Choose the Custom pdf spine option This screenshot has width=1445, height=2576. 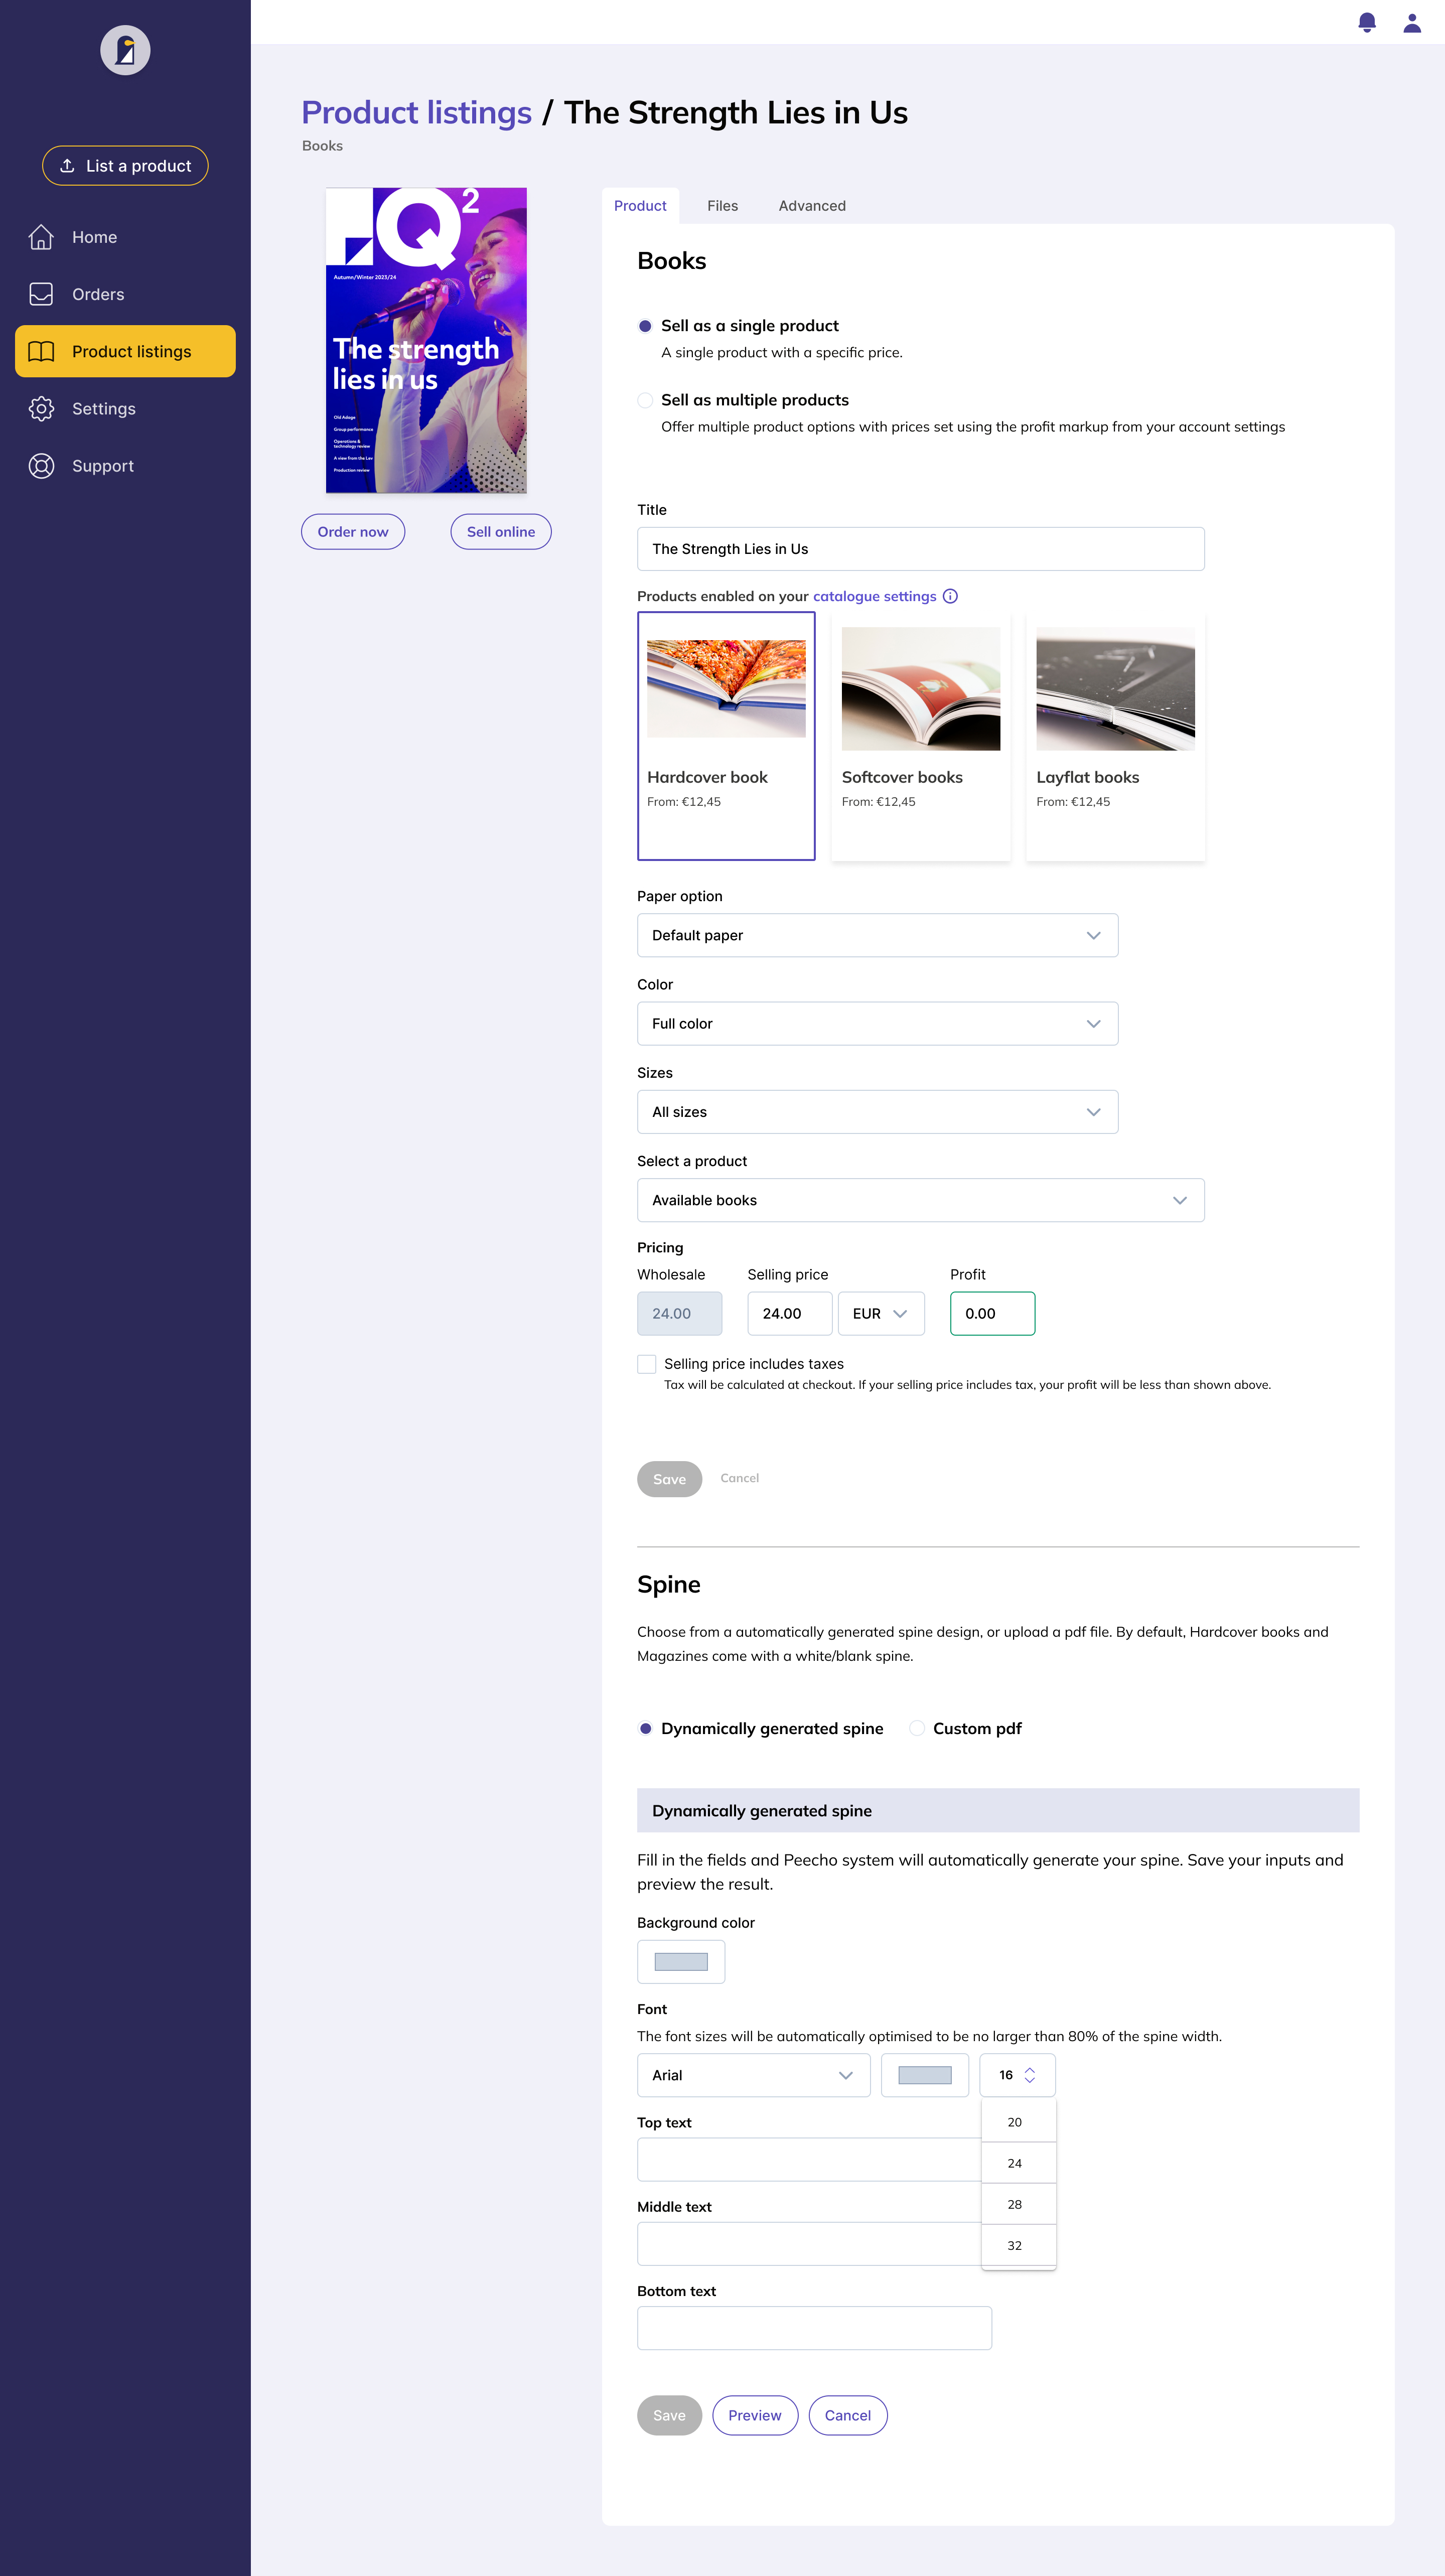pyautogui.click(x=916, y=1728)
